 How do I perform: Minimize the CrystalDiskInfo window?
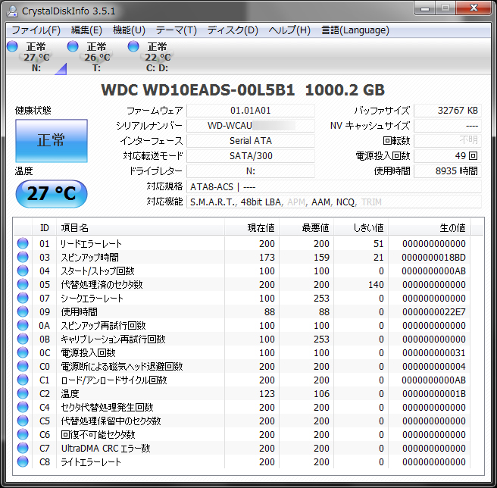[425, 8]
